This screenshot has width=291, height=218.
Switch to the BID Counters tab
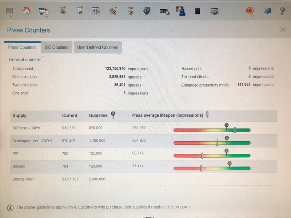[56, 47]
